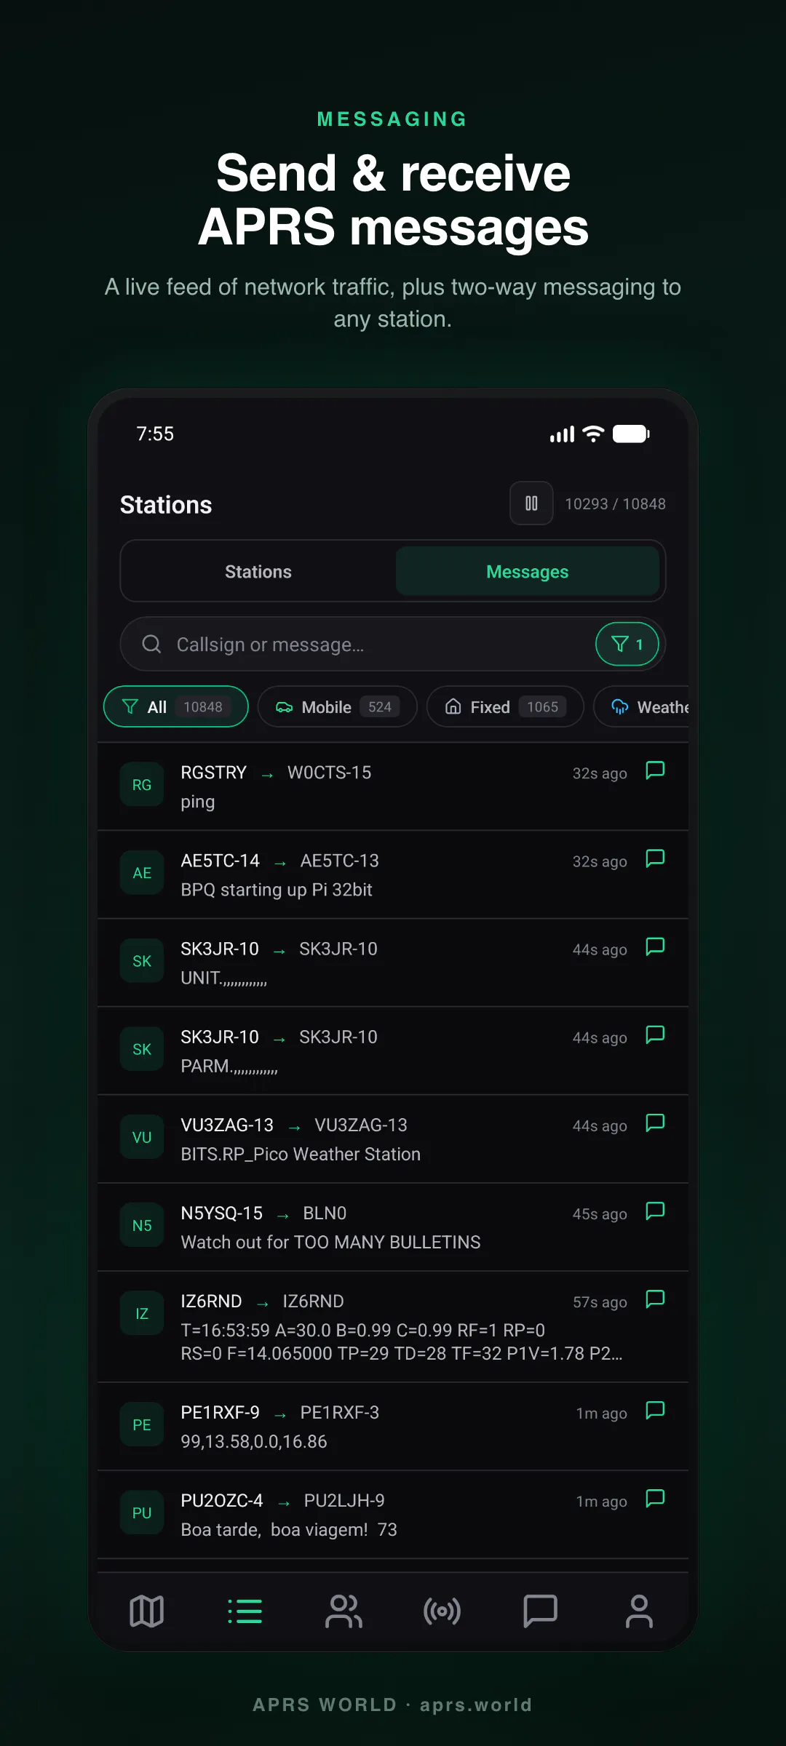Image resolution: width=786 pixels, height=1746 pixels.
Task: Open chat icon for VU3ZAG-13 message
Action: (x=655, y=1123)
